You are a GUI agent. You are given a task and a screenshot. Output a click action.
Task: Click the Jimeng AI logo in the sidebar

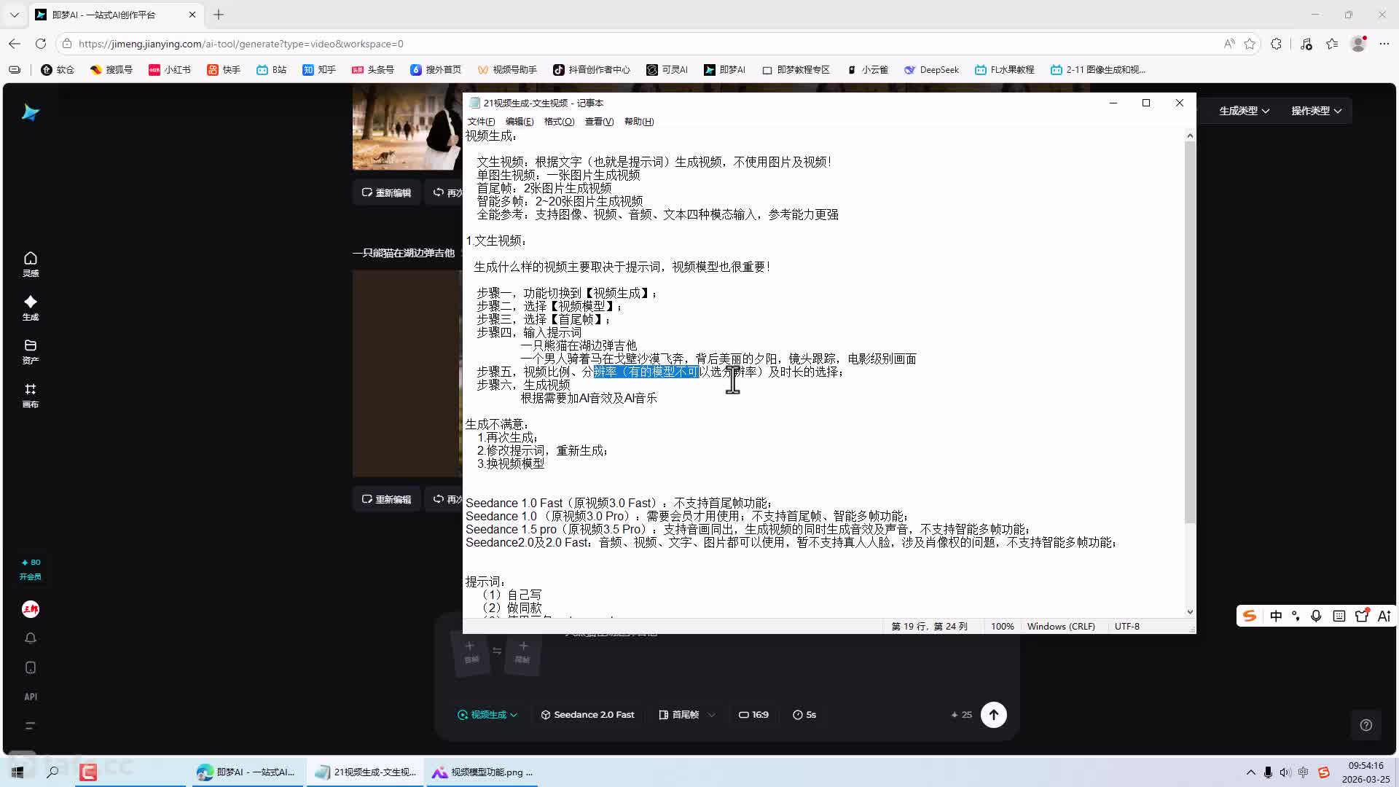tap(30, 112)
